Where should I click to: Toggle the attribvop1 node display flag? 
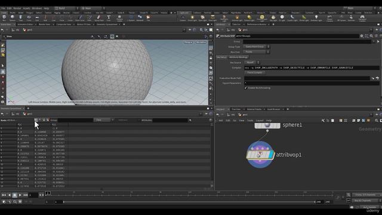click(x=271, y=155)
